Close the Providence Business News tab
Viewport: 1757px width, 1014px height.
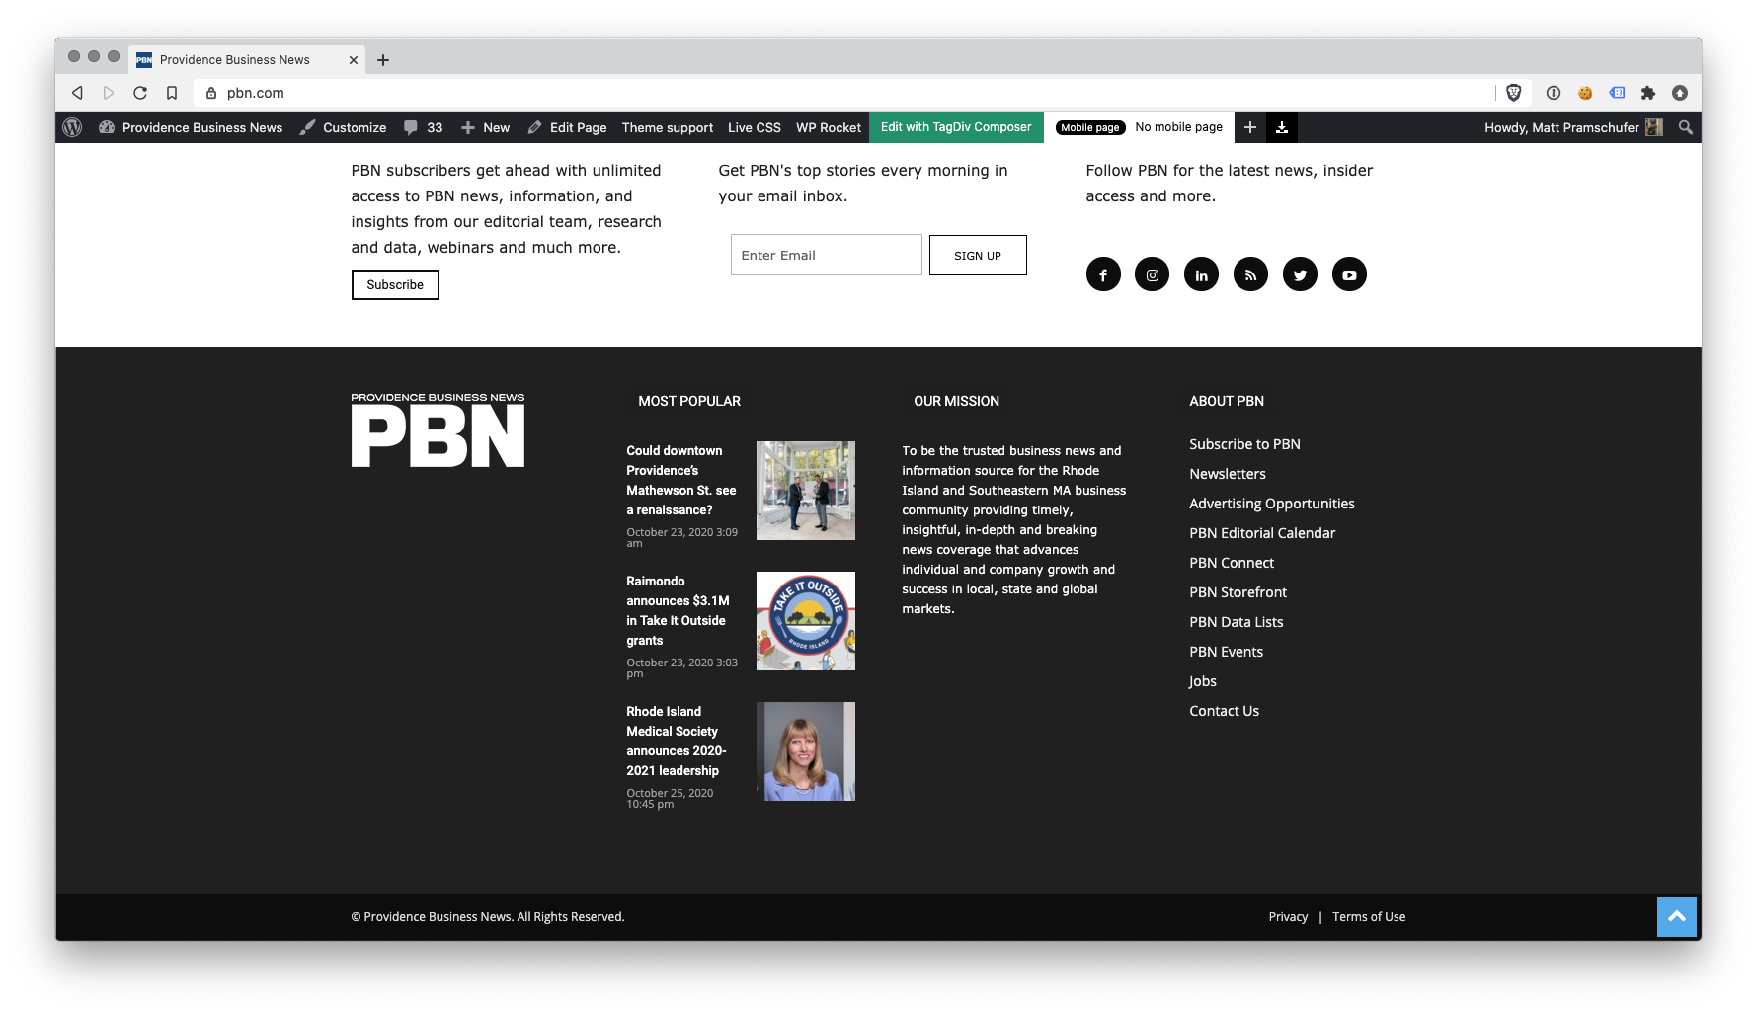coord(354,60)
